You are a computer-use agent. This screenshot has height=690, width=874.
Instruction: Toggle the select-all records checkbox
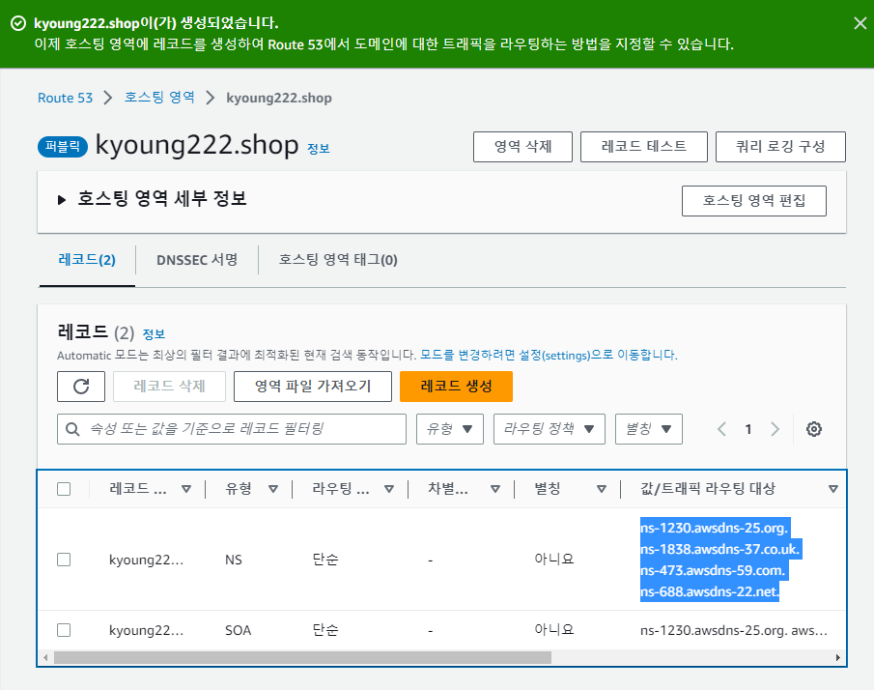point(64,489)
